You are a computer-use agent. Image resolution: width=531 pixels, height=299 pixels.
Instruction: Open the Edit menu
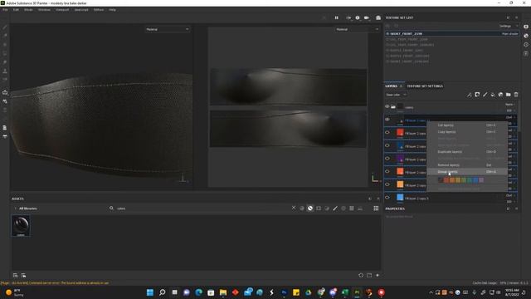point(16,10)
